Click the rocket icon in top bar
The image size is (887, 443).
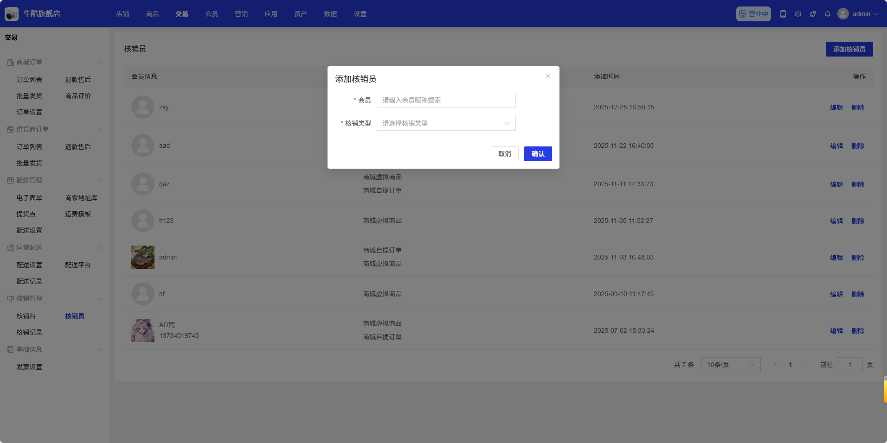click(x=813, y=14)
